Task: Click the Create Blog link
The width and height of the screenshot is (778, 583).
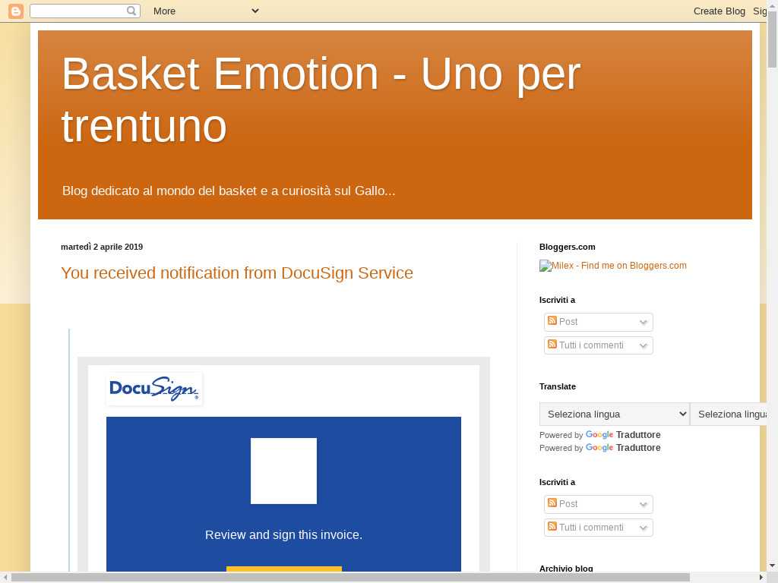Action: (719, 11)
